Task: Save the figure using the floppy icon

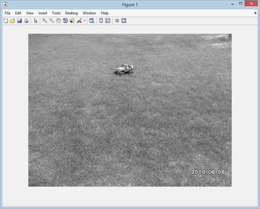Action: tap(19, 21)
